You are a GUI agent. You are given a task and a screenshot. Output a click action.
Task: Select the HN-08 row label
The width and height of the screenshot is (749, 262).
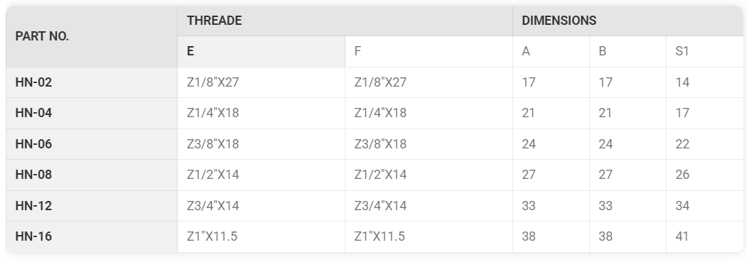pyautogui.click(x=33, y=175)
